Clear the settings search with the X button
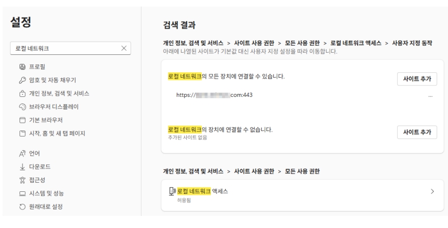 124,48
